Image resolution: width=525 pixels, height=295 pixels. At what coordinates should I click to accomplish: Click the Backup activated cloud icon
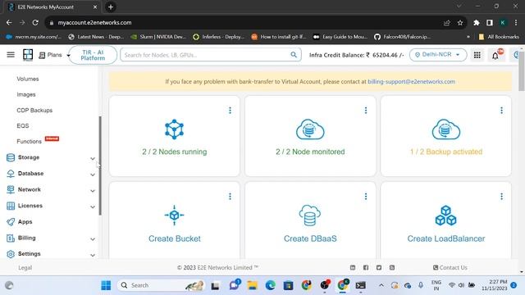446,129
